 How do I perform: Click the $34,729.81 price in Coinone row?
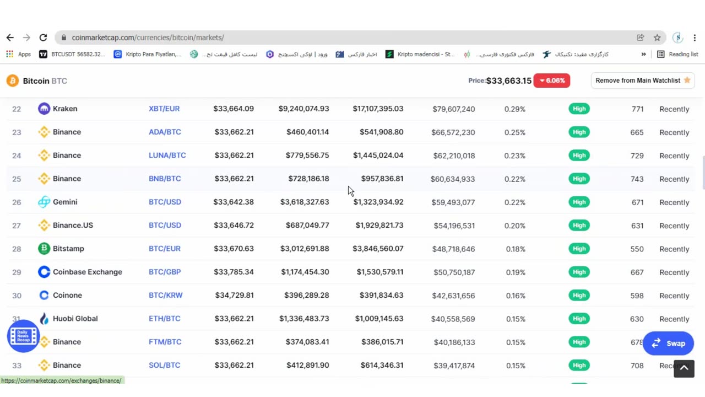pyautogui.click(x=235, y=295)
